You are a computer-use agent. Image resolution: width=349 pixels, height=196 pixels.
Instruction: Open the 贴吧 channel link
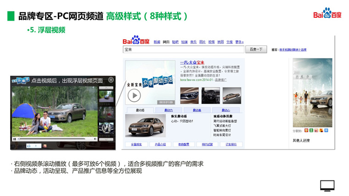point(175,42)
